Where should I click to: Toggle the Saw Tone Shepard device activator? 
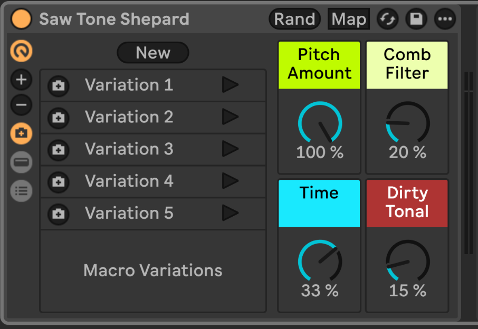22,20
